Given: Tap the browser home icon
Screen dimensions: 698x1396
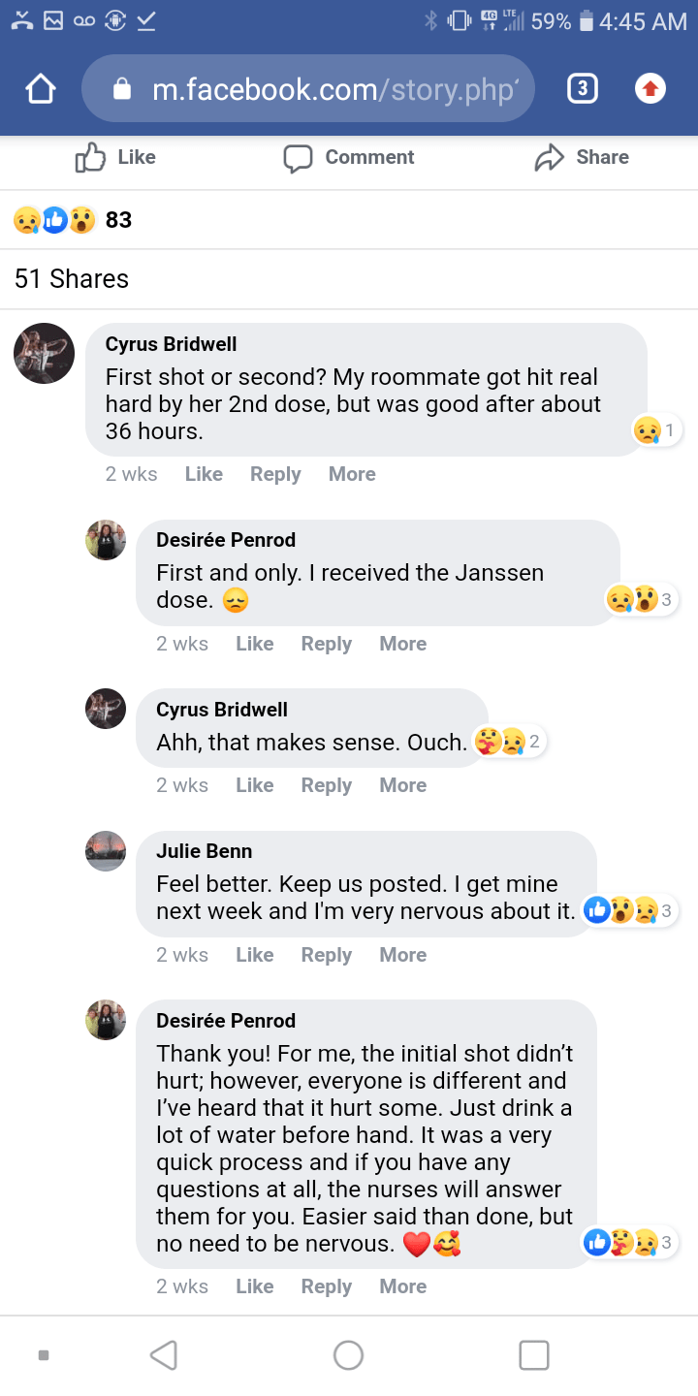Looking at the screenshot, I should [41, 90].
